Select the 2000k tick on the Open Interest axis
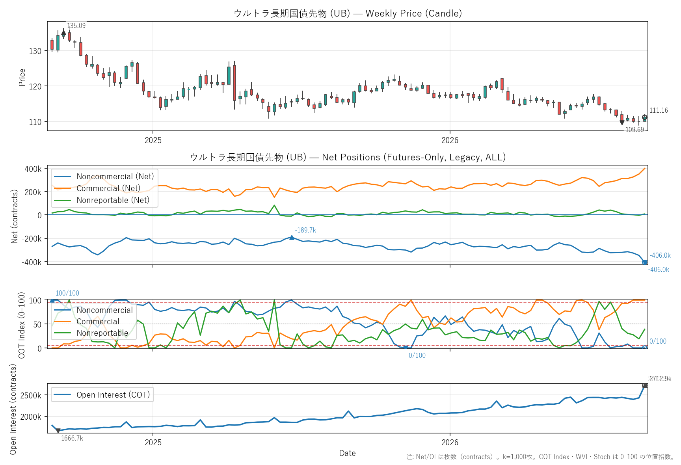This screenshot has height=465, width=681. (31, 417)
